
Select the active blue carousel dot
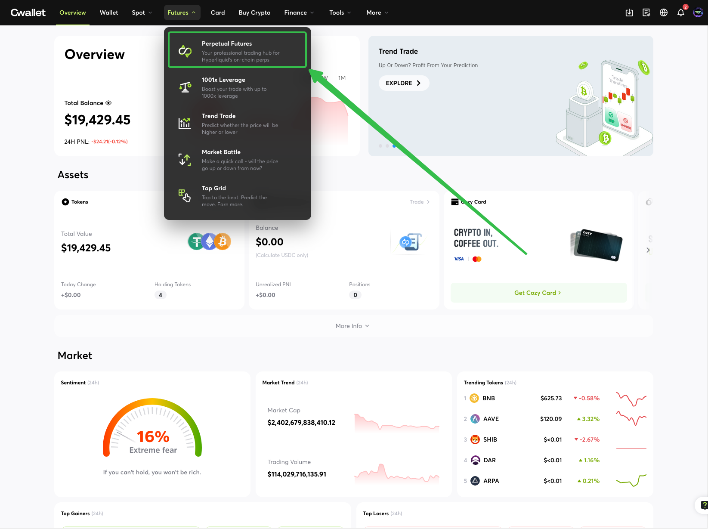click(394, 146)
